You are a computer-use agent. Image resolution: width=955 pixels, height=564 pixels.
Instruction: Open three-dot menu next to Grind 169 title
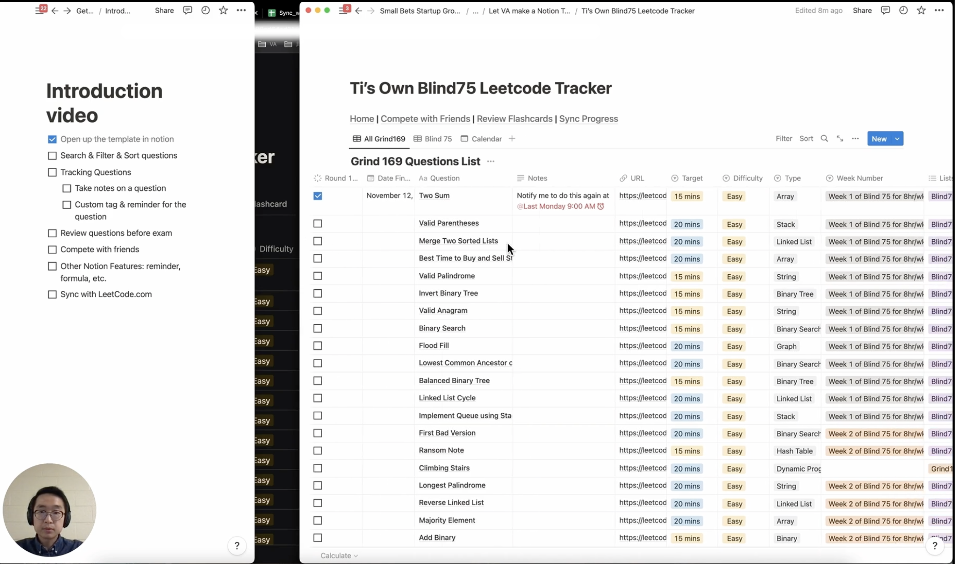tap(490, 161)
